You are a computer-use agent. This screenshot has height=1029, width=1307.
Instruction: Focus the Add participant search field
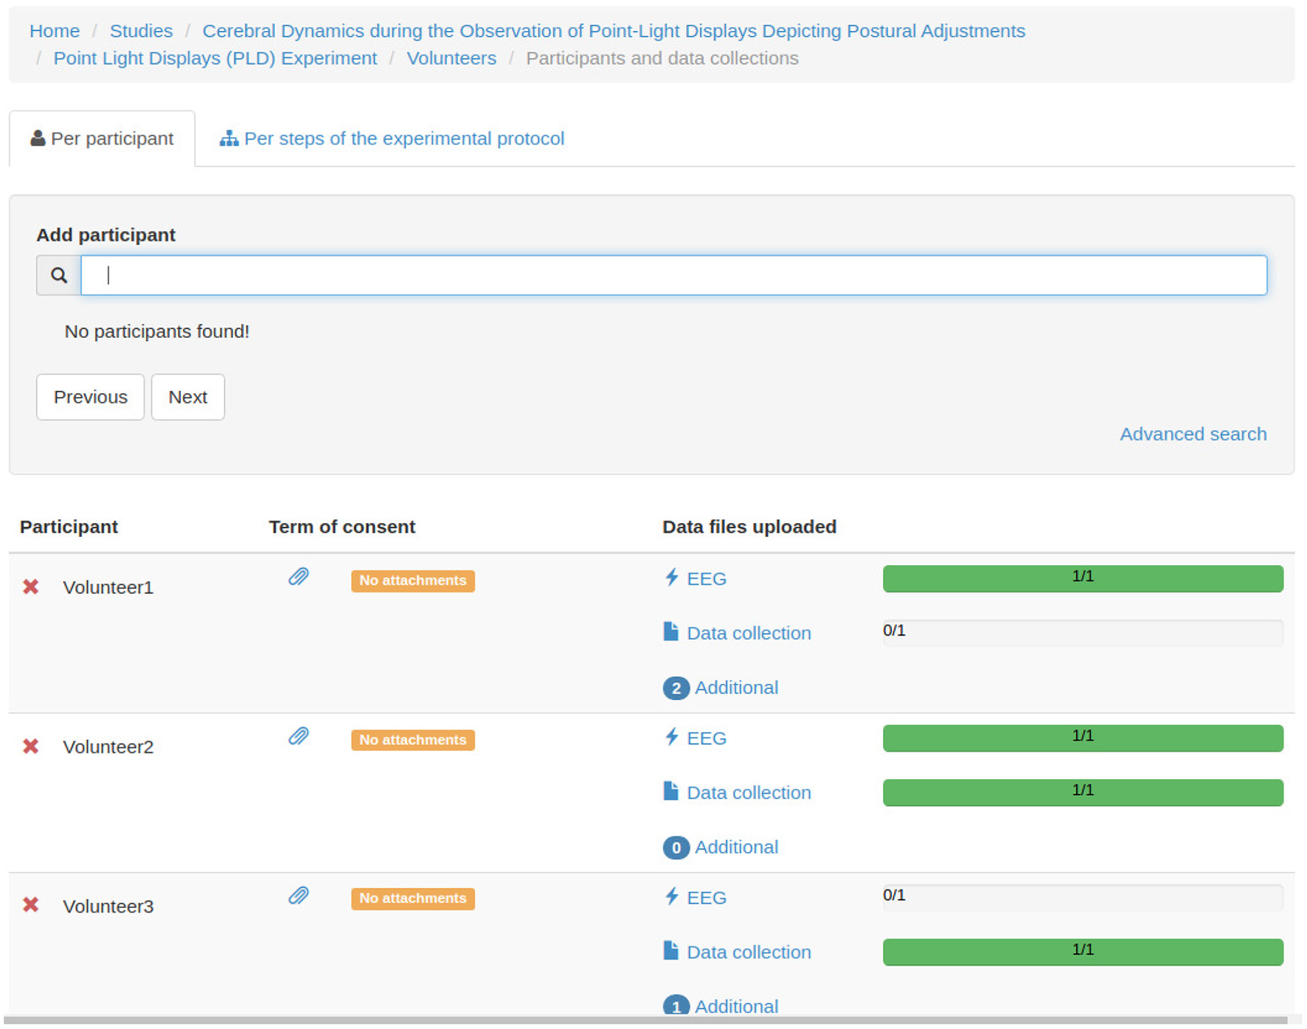(x=673, y=276)
